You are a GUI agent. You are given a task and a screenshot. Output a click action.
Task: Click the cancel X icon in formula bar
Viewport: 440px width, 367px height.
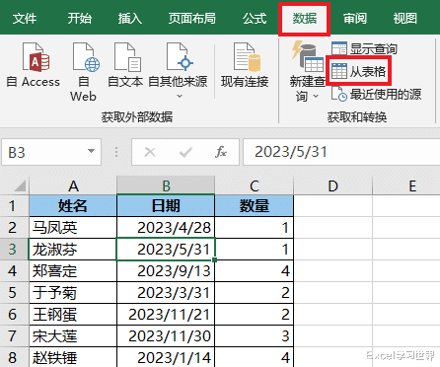(x=150, y=152)
